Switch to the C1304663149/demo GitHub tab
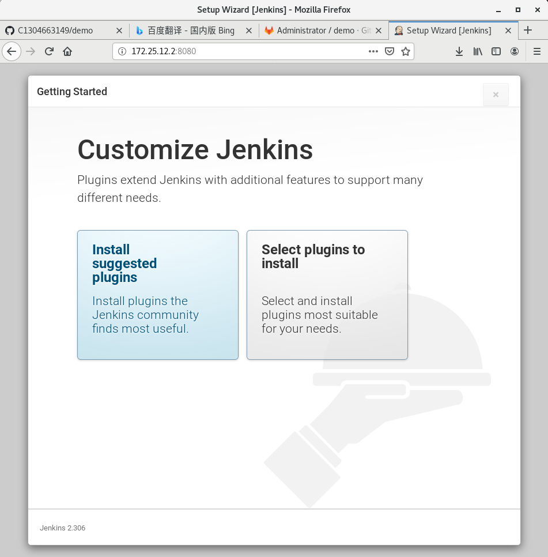This screenshot has height=557, width=548. (x=64, y=31)
